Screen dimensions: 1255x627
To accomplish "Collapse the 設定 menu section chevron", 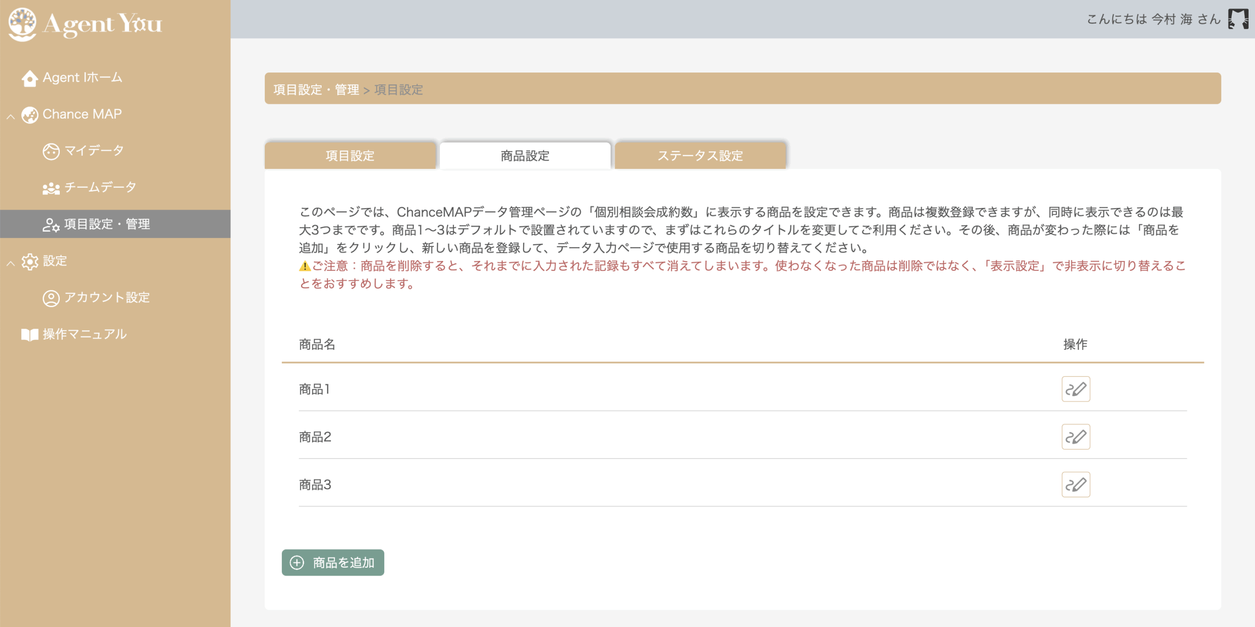I will 11,264.
